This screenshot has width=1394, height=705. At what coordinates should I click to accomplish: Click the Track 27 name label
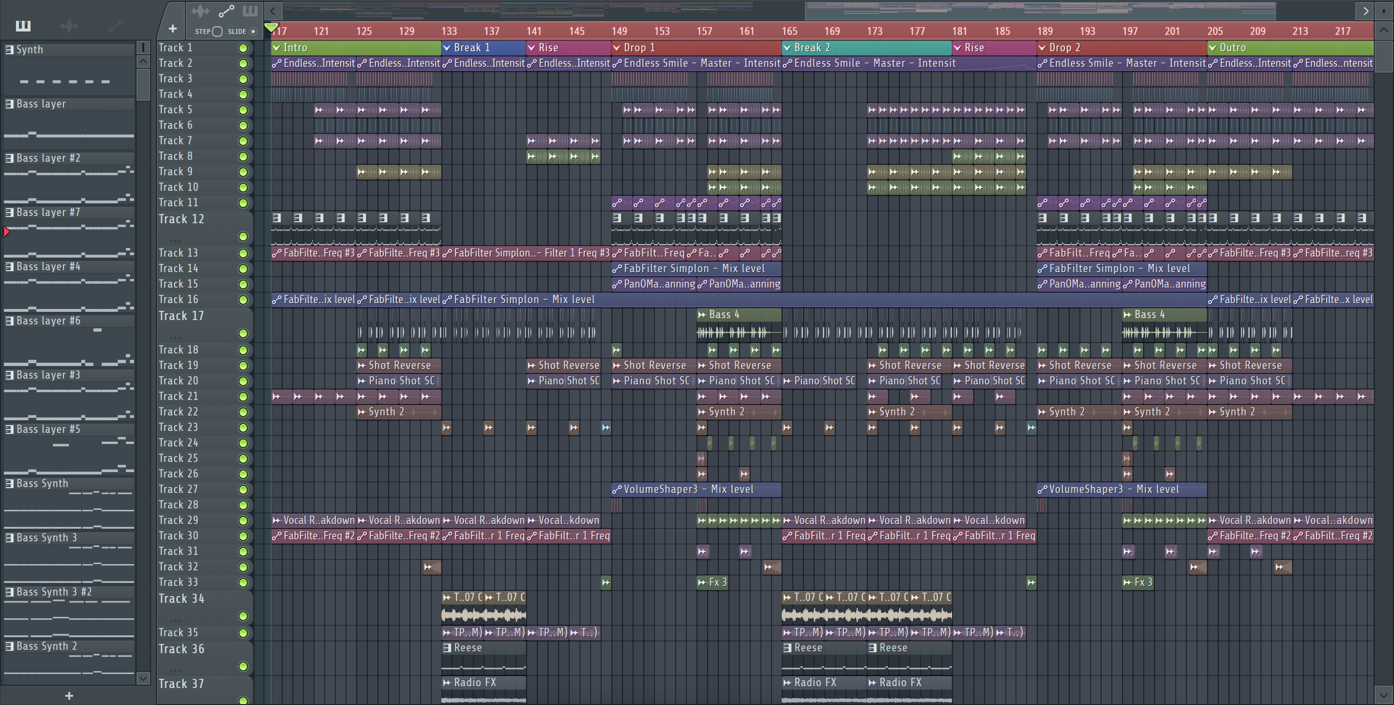click(x=178, y=490)
